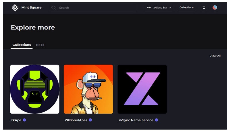This screenshot has width=229, height=131.
Task: Open the zkApe collection thumbnail
Action: 35,89
